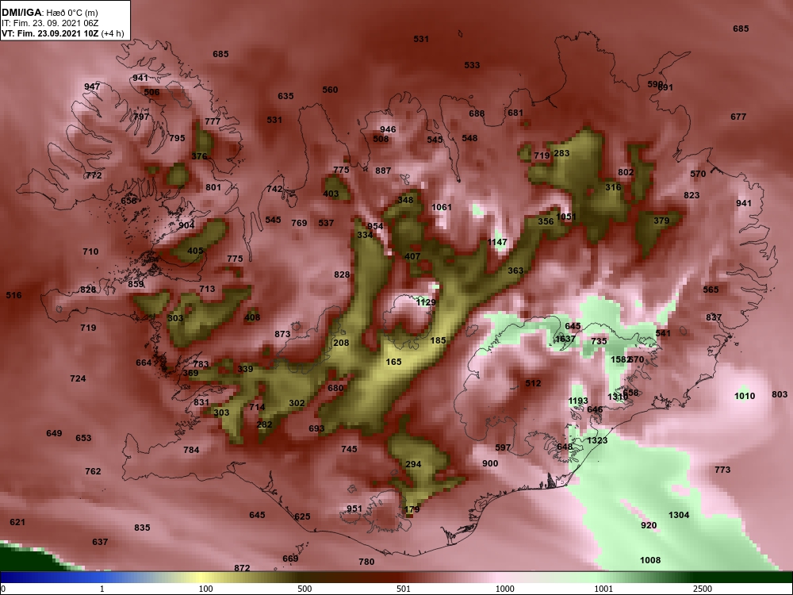Click the offshore value '1008'

[650, 560]
